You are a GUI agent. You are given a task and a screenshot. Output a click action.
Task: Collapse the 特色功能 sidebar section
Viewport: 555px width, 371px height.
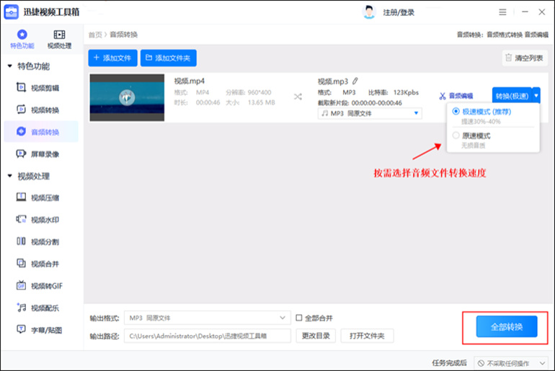point(10,66)
